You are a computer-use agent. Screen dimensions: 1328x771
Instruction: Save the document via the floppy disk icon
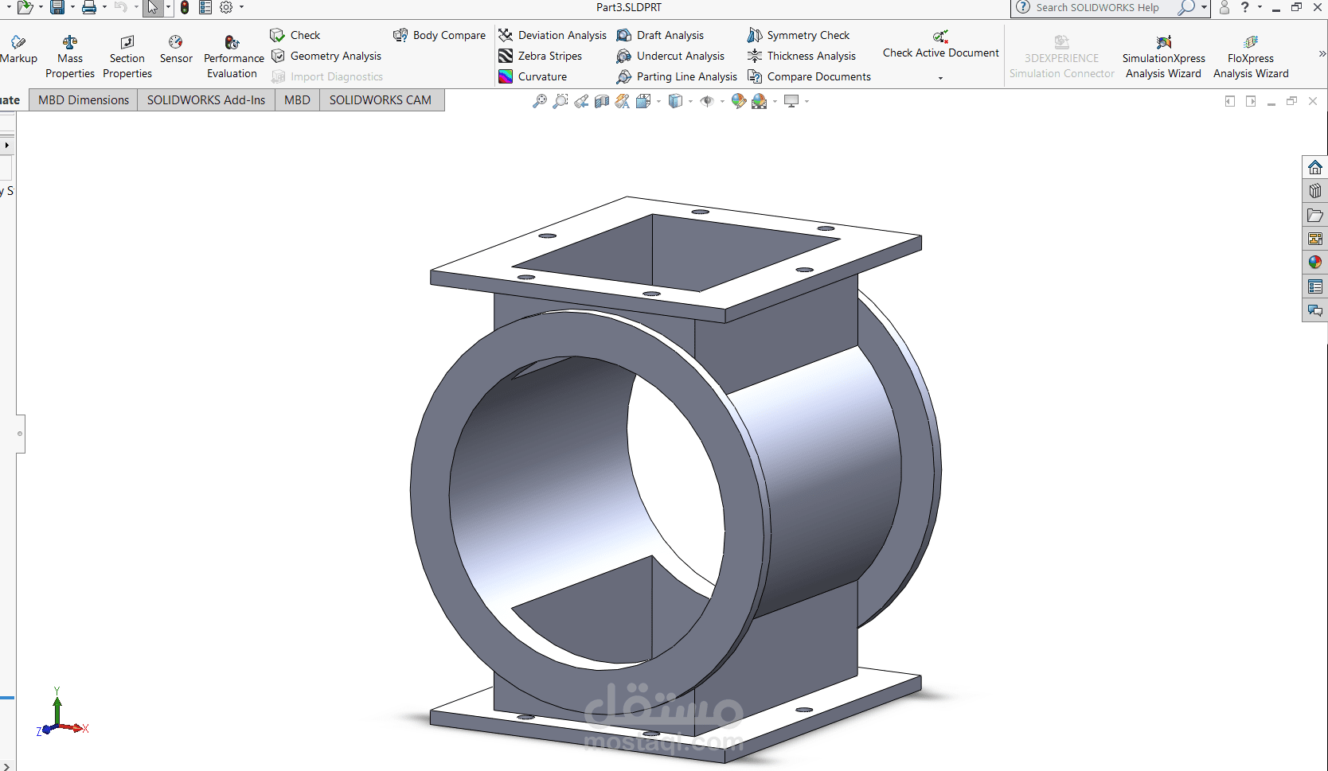(x=57, y=7)
